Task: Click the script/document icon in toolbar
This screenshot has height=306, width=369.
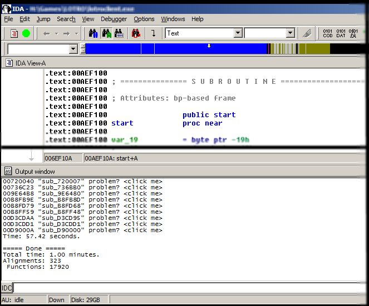Action: 14,33
